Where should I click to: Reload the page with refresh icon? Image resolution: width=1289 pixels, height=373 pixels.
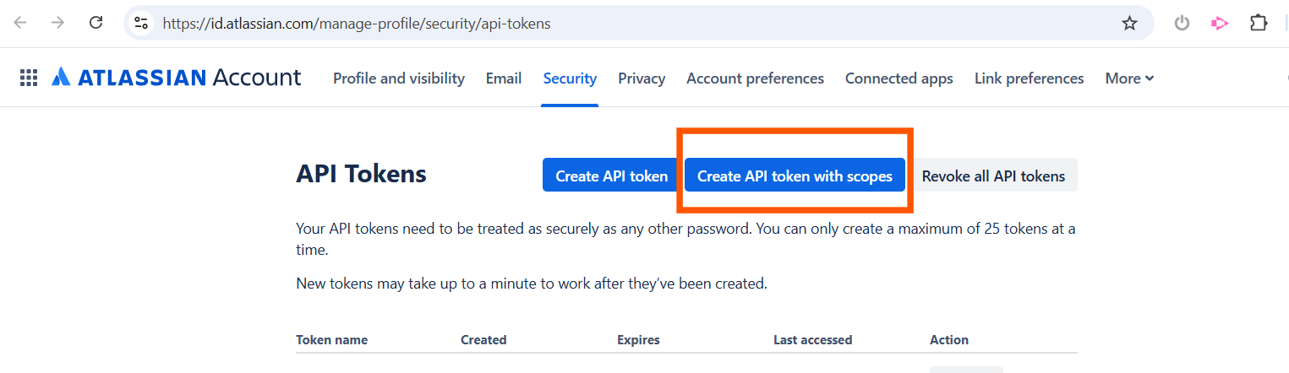96,23
